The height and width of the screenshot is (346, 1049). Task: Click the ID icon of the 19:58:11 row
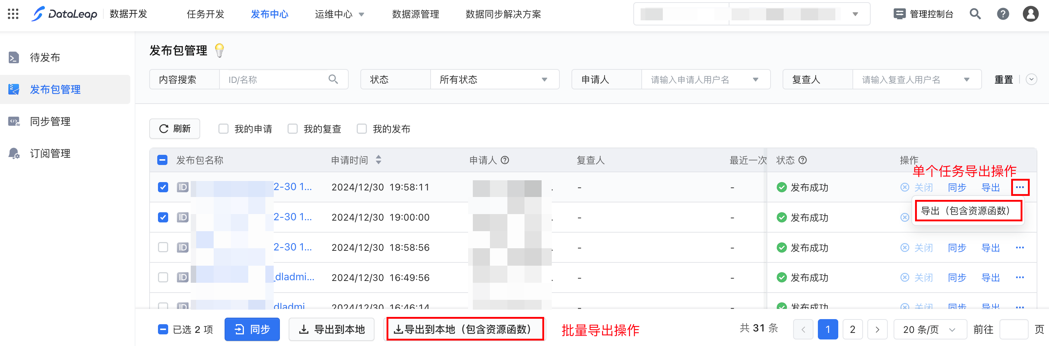click(182, 188)
